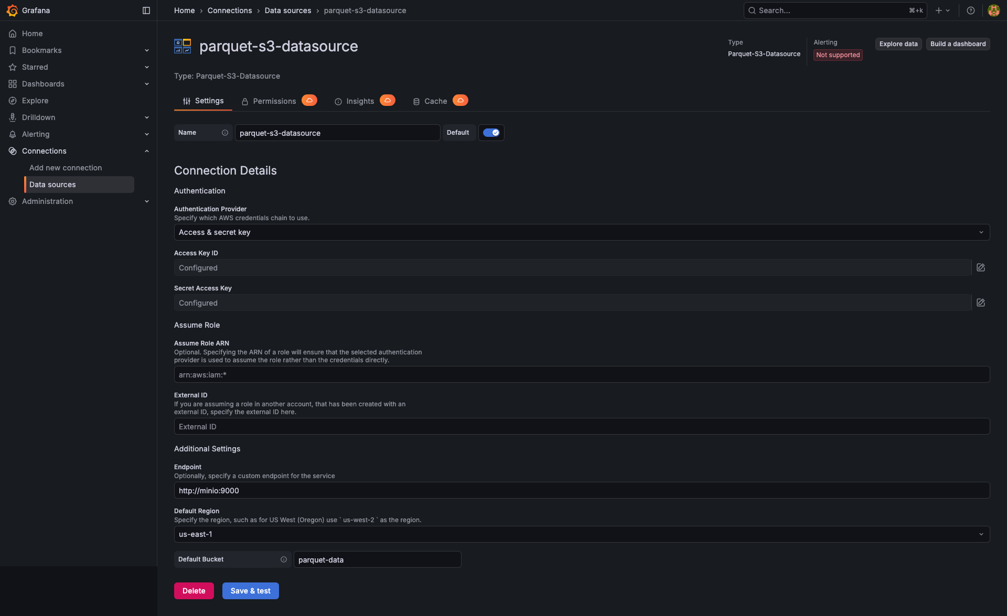Expand the Drilldown section chevron
1007x616 pixels.
[x=147, y=117]
